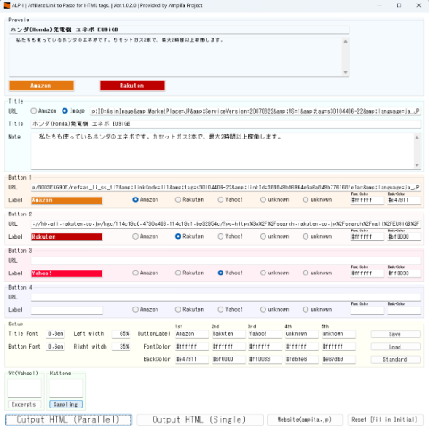This screenshot has width=429, height=429.
Task: Click the ALPH app icon in title bar
Action: [6, 5]
